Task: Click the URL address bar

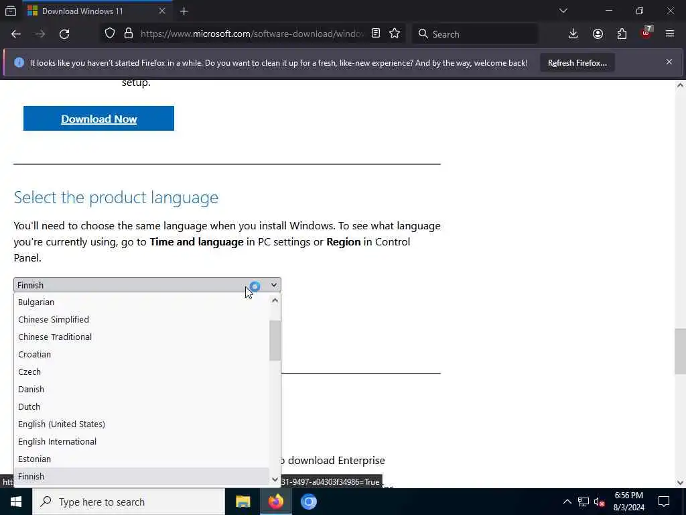Action: click(x=252, y=34)
